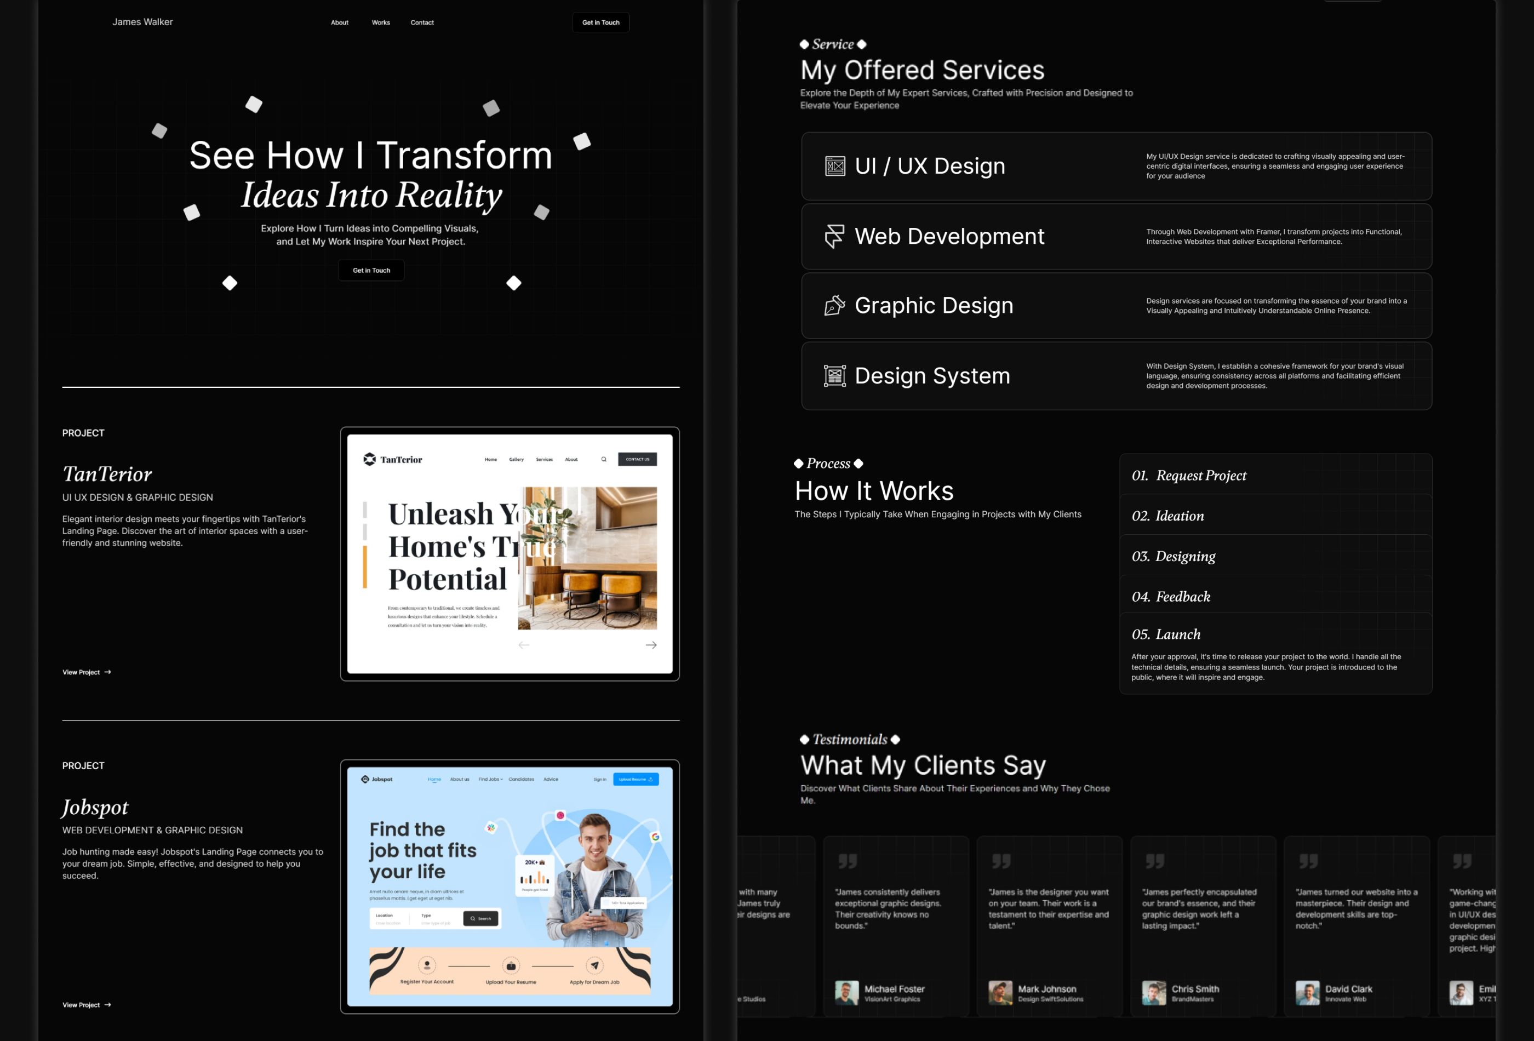1534x1041 pixels.
Task: Click left arrow in TanTerior preview
Action: point(523,645)
